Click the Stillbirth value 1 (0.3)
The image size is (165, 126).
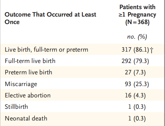coord(137,107)
